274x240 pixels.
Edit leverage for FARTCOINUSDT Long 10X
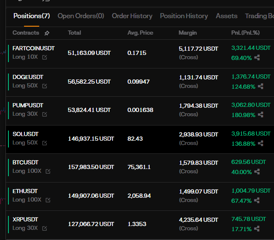pyautogui.click(x=45, y=57)
